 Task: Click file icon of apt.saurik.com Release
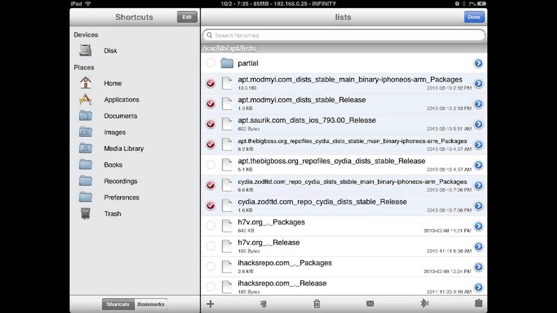pos(227,124)
